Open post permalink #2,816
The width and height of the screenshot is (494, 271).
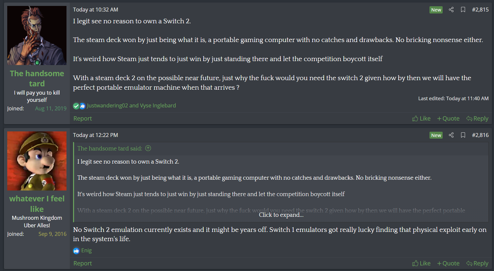coord(480,135)
